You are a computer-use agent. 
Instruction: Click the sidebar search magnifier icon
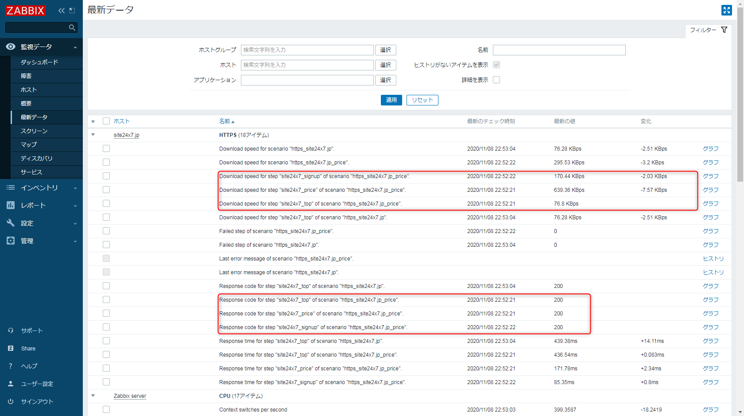pos(72,27)
